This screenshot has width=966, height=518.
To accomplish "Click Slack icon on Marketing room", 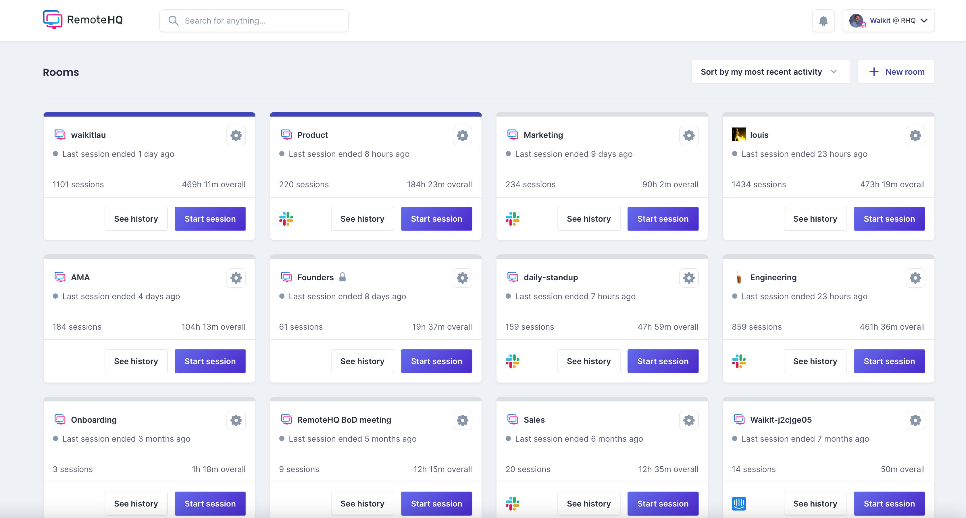I will coord(513,219).
